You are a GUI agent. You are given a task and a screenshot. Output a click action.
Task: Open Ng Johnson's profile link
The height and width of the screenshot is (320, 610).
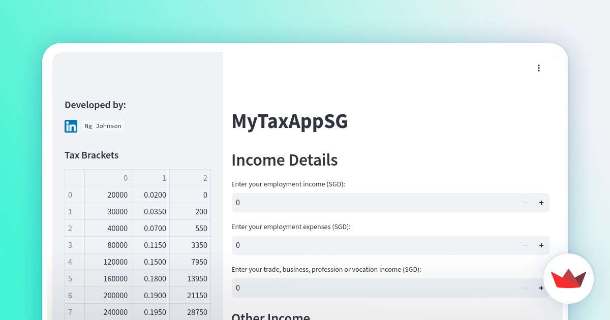pos(103,126)
